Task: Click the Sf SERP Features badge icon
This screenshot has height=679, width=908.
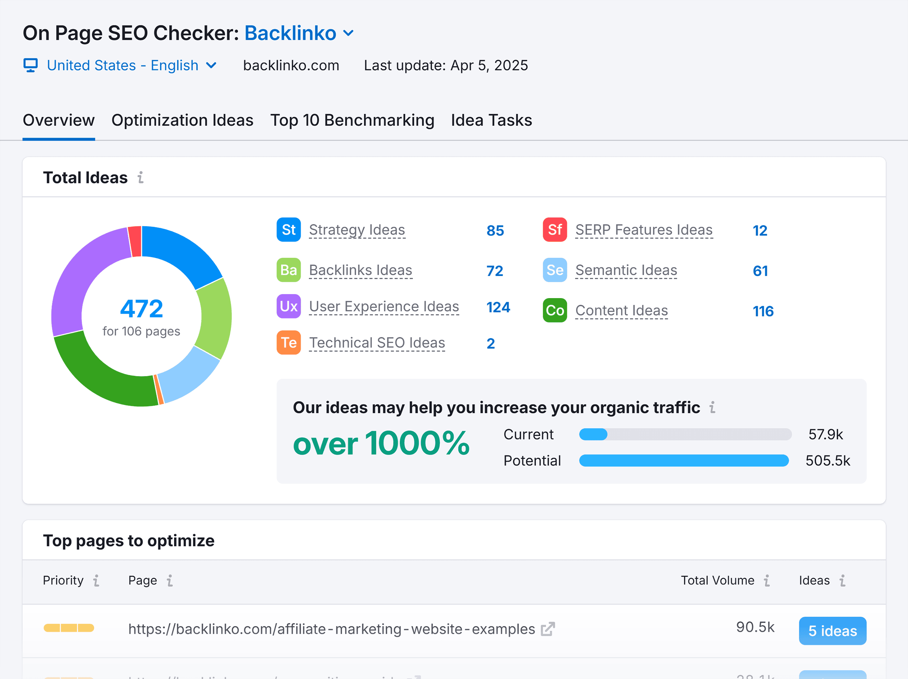Action: pos(555,230)
